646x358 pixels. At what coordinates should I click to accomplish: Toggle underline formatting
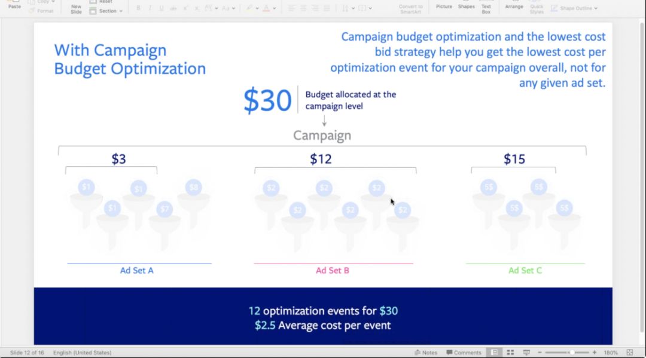(x=161, y=8)
